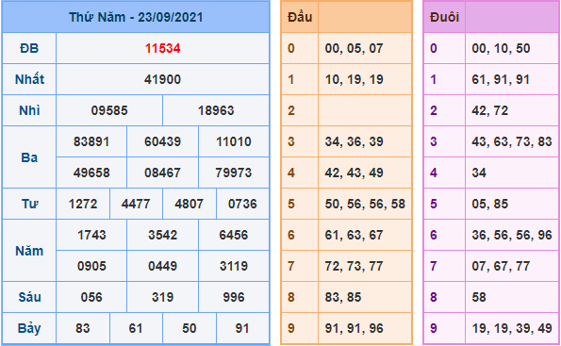Select Ba prize number 08467

click(x=163, y=173)
